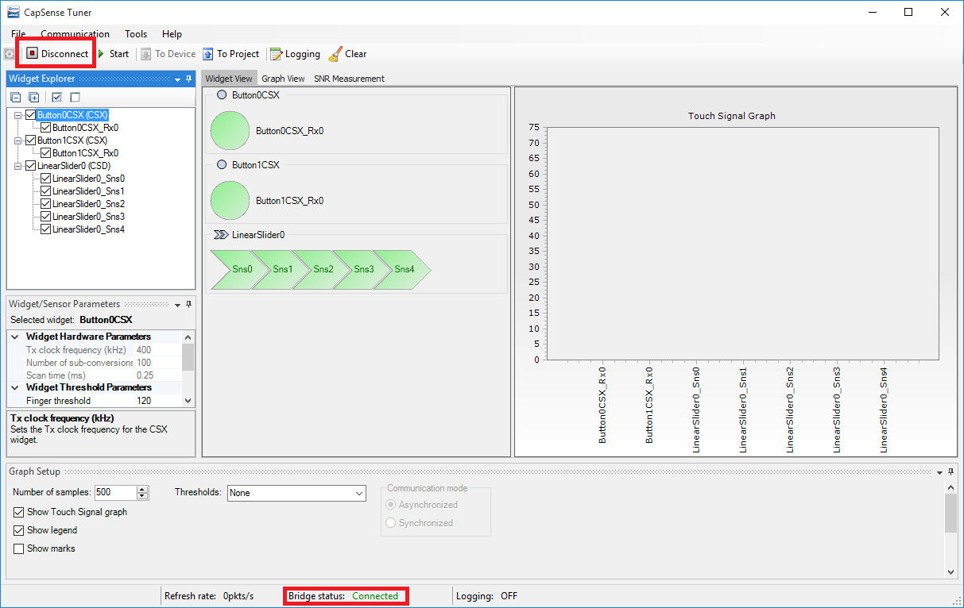This screenshot has height=608, width=964.
Task: Start scanning with the Start button
Action: click(x=112, y=54)
